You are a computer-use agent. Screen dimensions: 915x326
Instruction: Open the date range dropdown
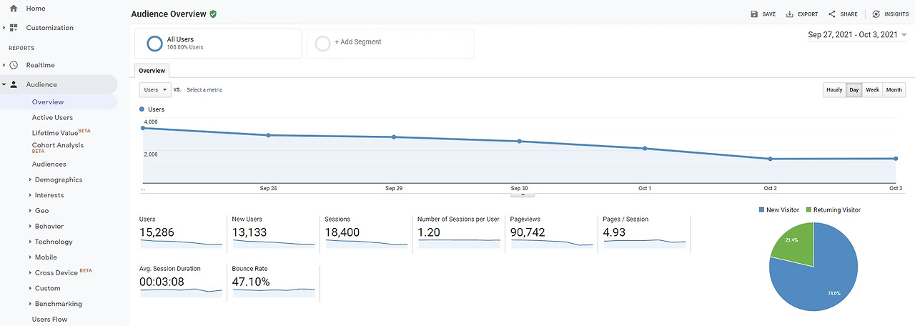[857, 34]
